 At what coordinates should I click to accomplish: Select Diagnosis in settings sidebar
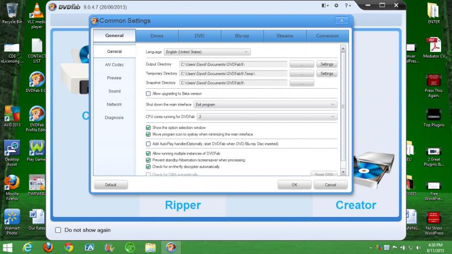(114, 118)
